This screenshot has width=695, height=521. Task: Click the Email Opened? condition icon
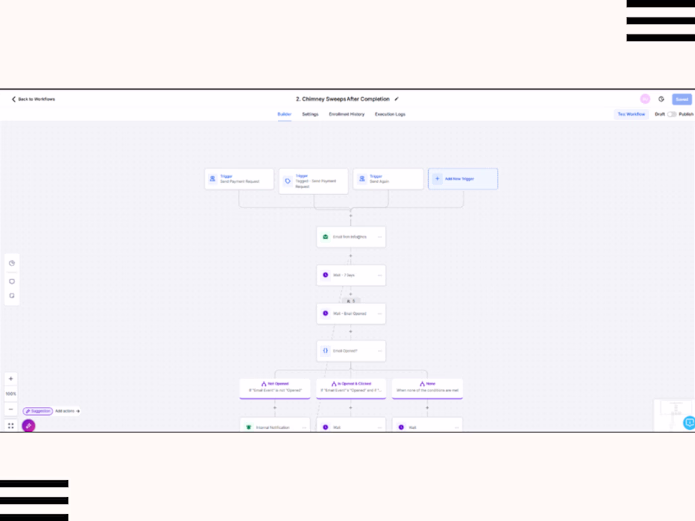click(x=325, y=351)
